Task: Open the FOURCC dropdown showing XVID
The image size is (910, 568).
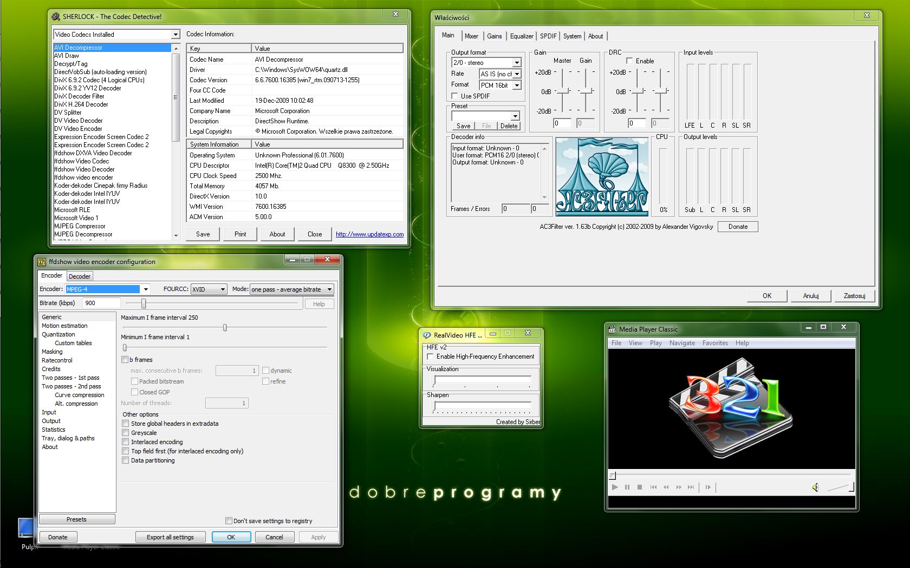Action: tap(222, 289)
